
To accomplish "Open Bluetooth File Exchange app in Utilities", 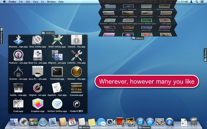I will (18, 40).
